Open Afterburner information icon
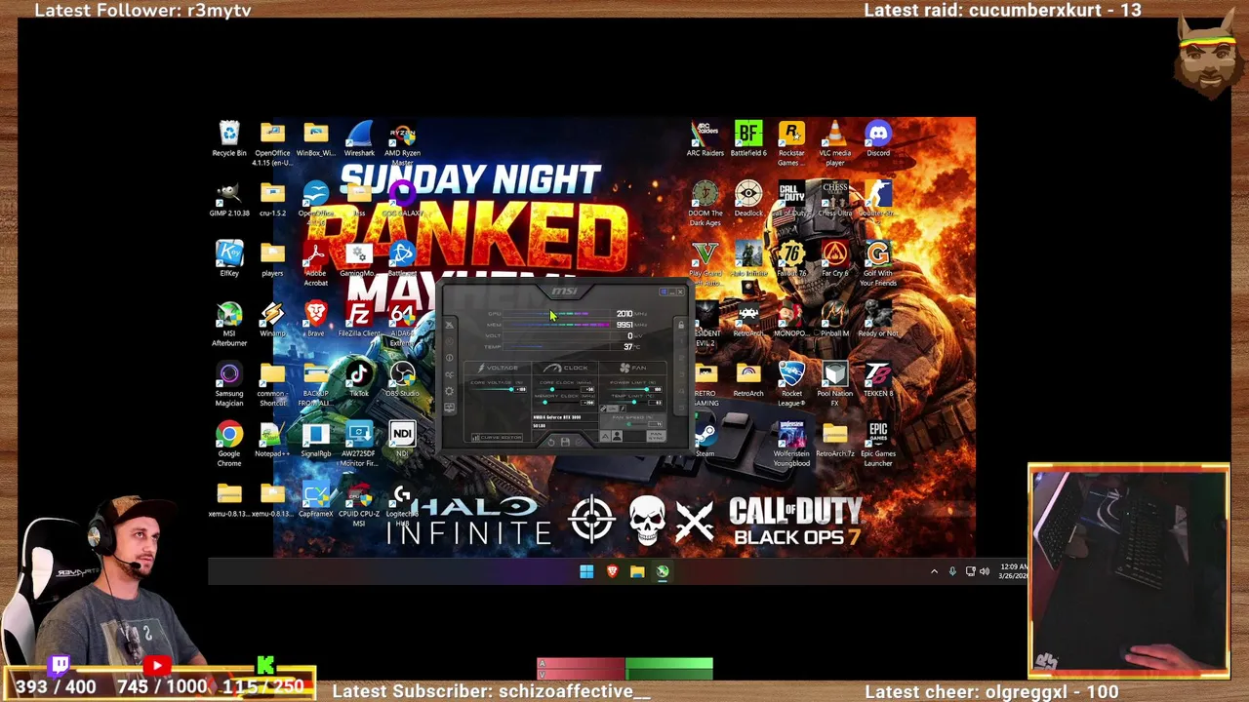 pyautogui.click(x=449, y=358)
